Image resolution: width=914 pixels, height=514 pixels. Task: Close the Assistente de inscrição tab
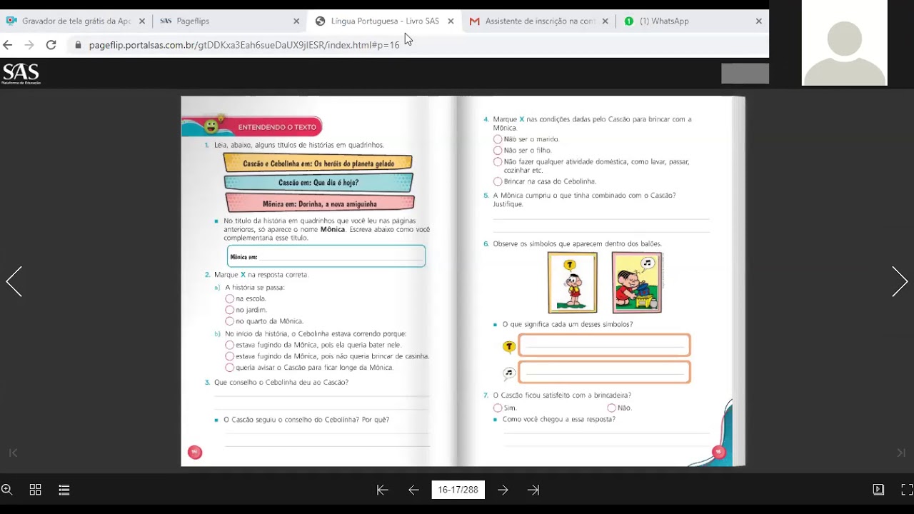click(605, 21)
